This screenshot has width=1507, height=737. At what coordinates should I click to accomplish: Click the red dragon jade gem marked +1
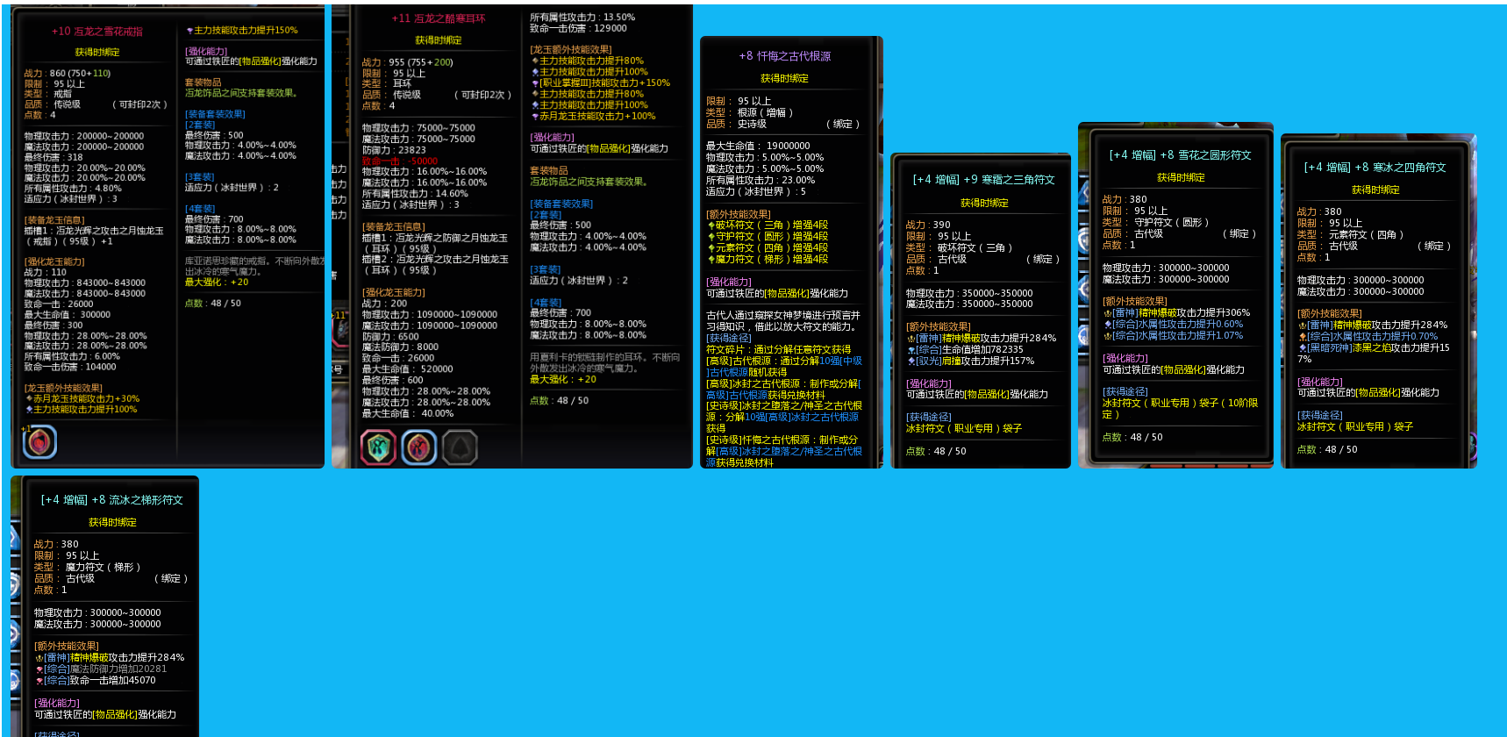pyautogui.click(x=39, y=442)
